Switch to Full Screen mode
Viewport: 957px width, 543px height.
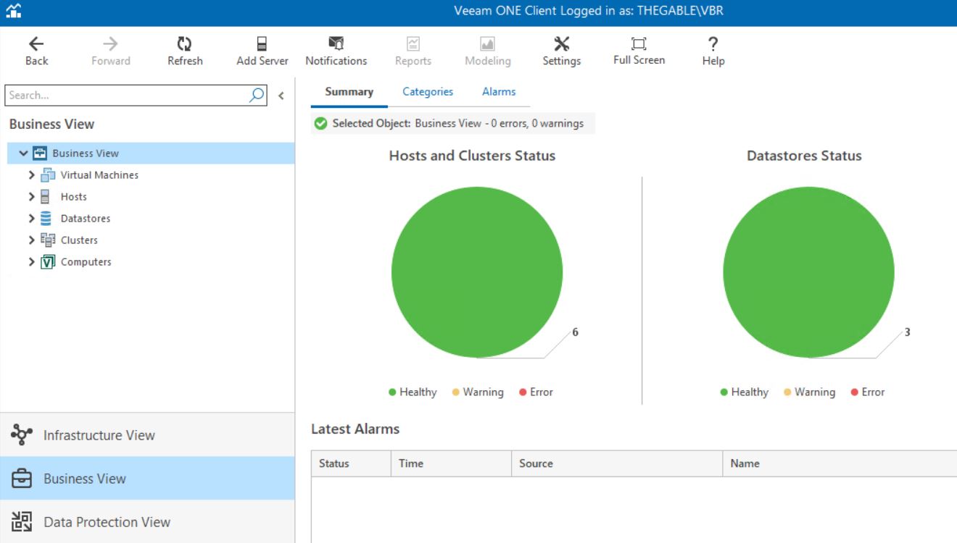(639, 43)
